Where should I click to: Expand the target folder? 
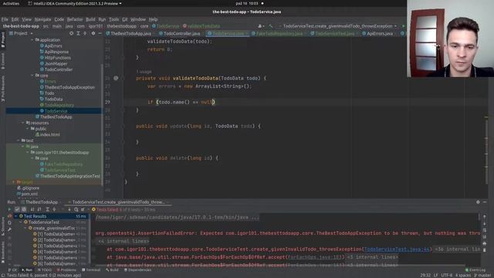pyautogui.click(x=14, y=182)
